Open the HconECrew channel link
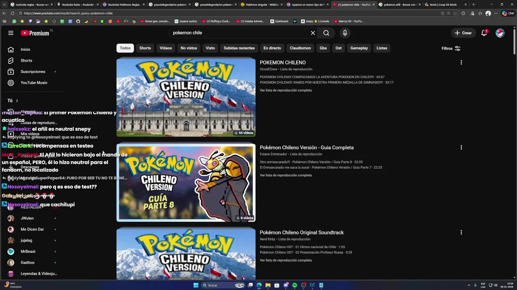Viewport: 517px width, 290px height. [x=268, y=69]
